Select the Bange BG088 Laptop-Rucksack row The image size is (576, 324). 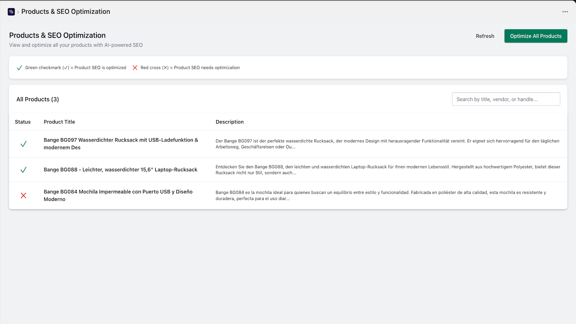tap(120, 170)
